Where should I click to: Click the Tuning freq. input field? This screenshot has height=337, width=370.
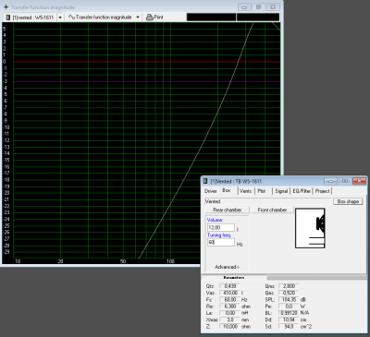click(x=221, y=242)
